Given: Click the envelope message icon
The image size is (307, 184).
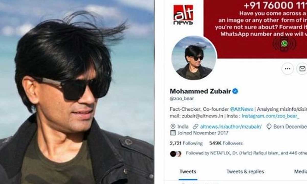Looking at the screenshot, I should click(302, 69).
